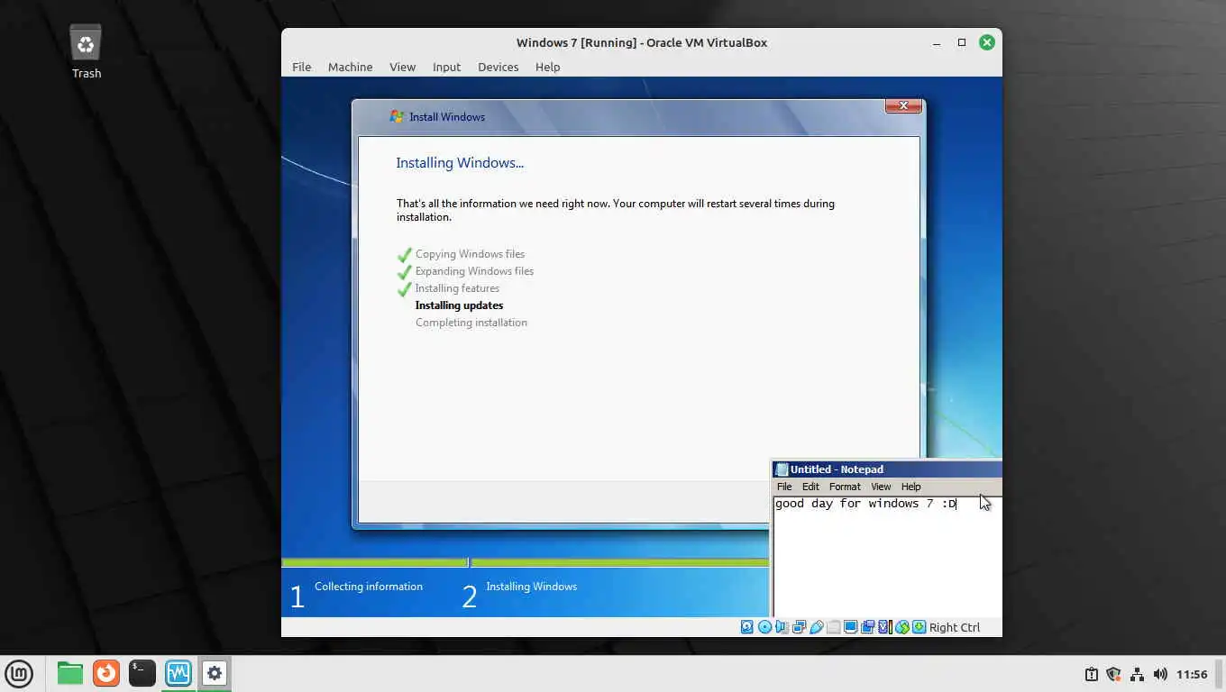Open the Linux Mint start menu
Screen dimensions: 1226x692
pos(19,673)
